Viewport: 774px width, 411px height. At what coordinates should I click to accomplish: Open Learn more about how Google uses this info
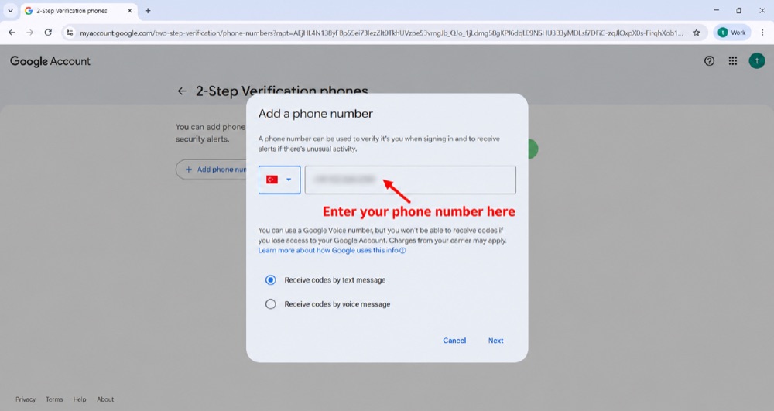point(332,250)
